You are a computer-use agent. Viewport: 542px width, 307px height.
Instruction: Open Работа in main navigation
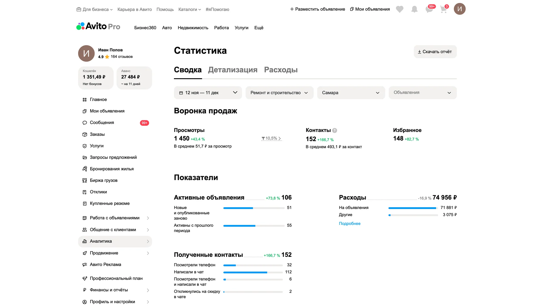(222, 28)
